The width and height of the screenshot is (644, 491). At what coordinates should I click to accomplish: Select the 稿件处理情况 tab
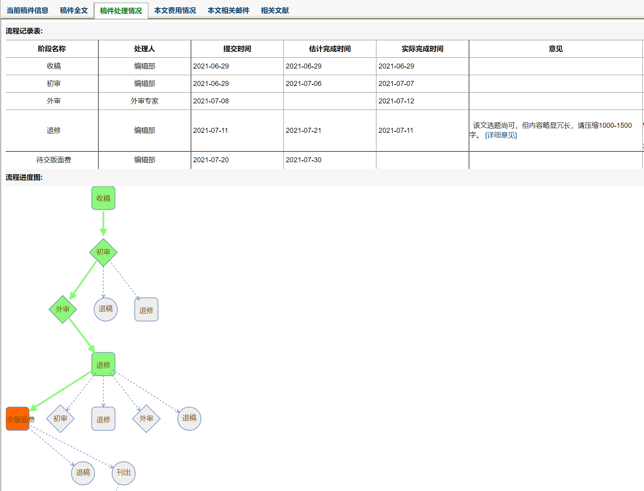tap(121, 11)
